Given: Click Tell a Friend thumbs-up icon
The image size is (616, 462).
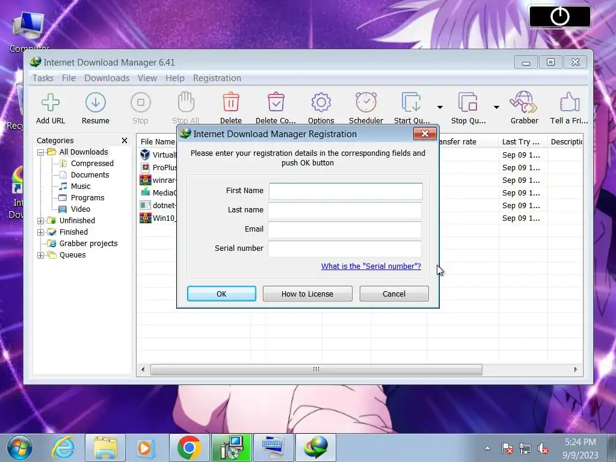Looking at the screenshot, I should coord(569,102).
